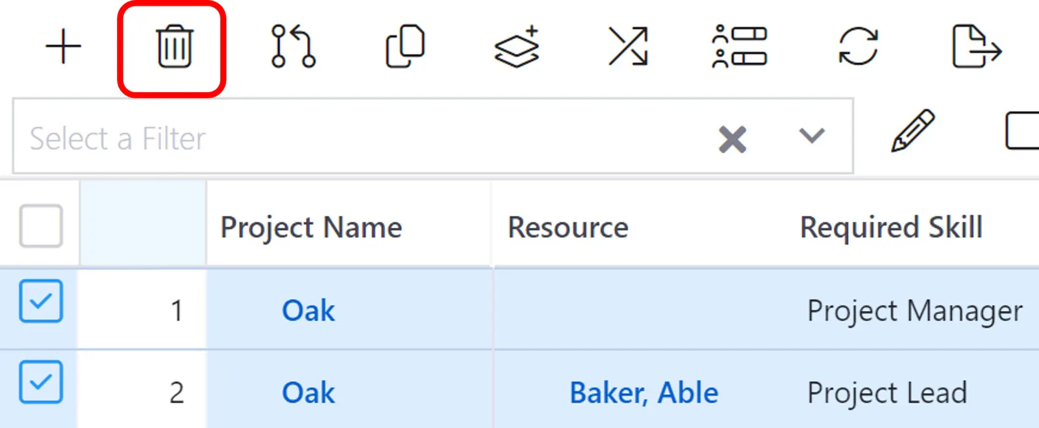Clear the filter with the X icon

click(732, 139)
